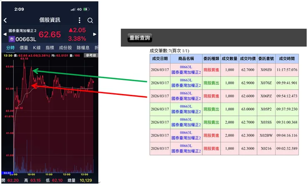
Task: Click trade time 09:04:16.116
Action: point(287,136)
